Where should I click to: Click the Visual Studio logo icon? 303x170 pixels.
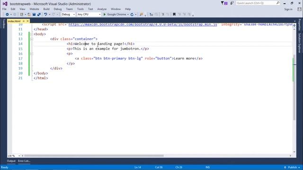5,4
